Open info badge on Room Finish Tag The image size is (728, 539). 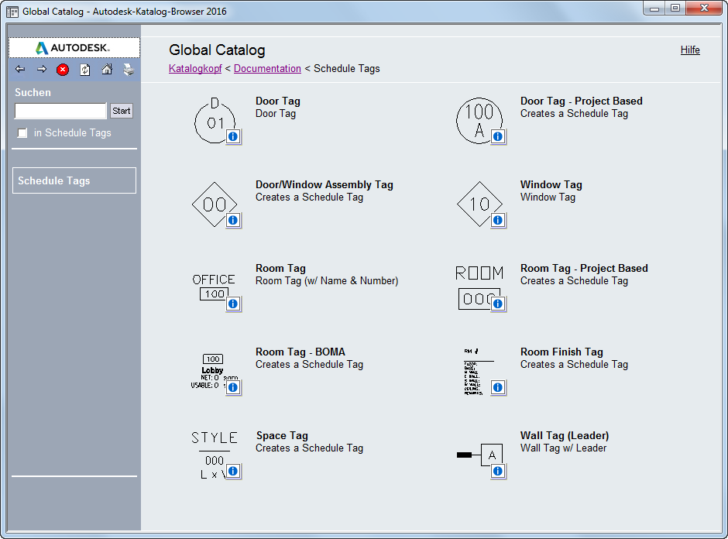(498, 387)
